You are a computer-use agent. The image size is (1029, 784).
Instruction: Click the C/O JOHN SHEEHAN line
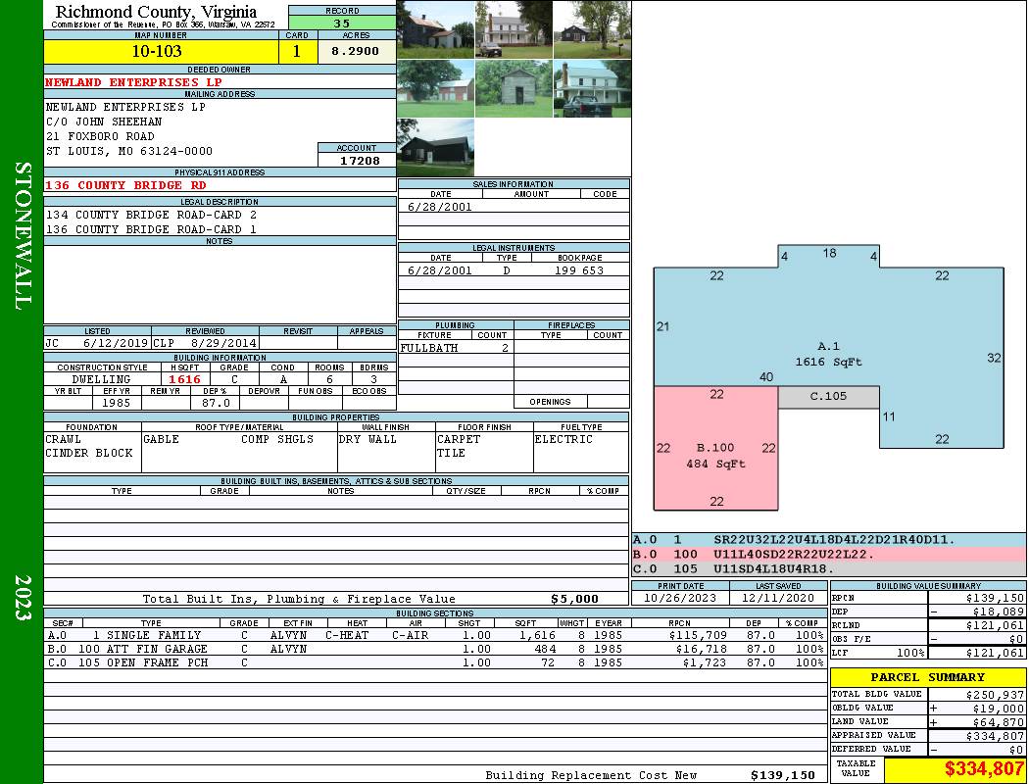104,122
